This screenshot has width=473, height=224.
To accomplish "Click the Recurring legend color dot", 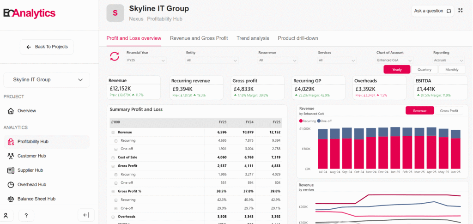I will (301, 121).
